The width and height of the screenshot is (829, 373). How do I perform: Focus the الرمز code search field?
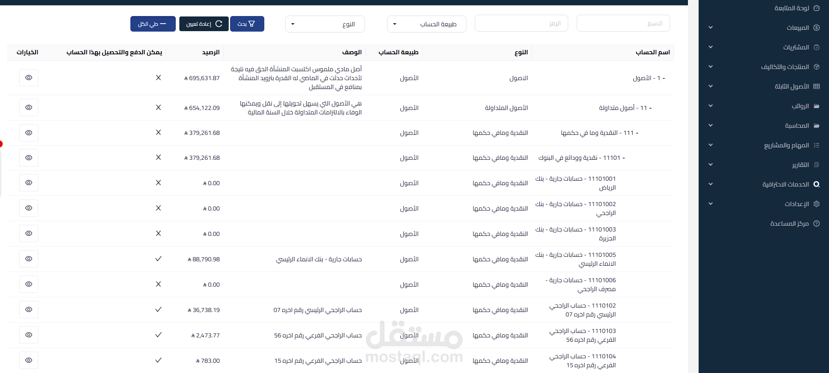521,23
